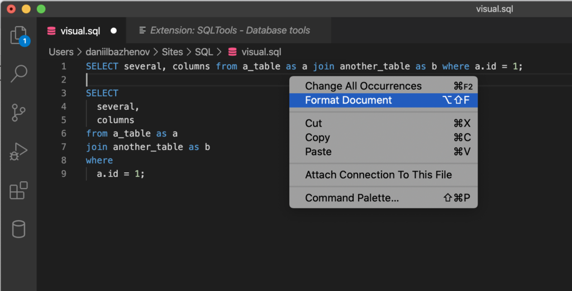Click the SELECT keyword on line 3
Image resolution: width=572 pixels, height=291 pixels.
(102, 93)
